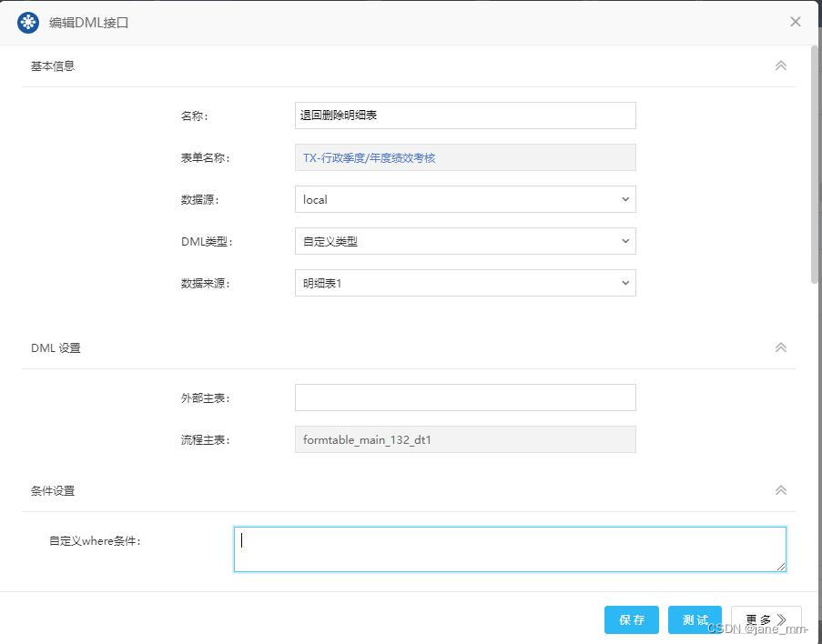Collapse the 条件设置 section chevron icon

pyautogui.click(x=780, y=489)
